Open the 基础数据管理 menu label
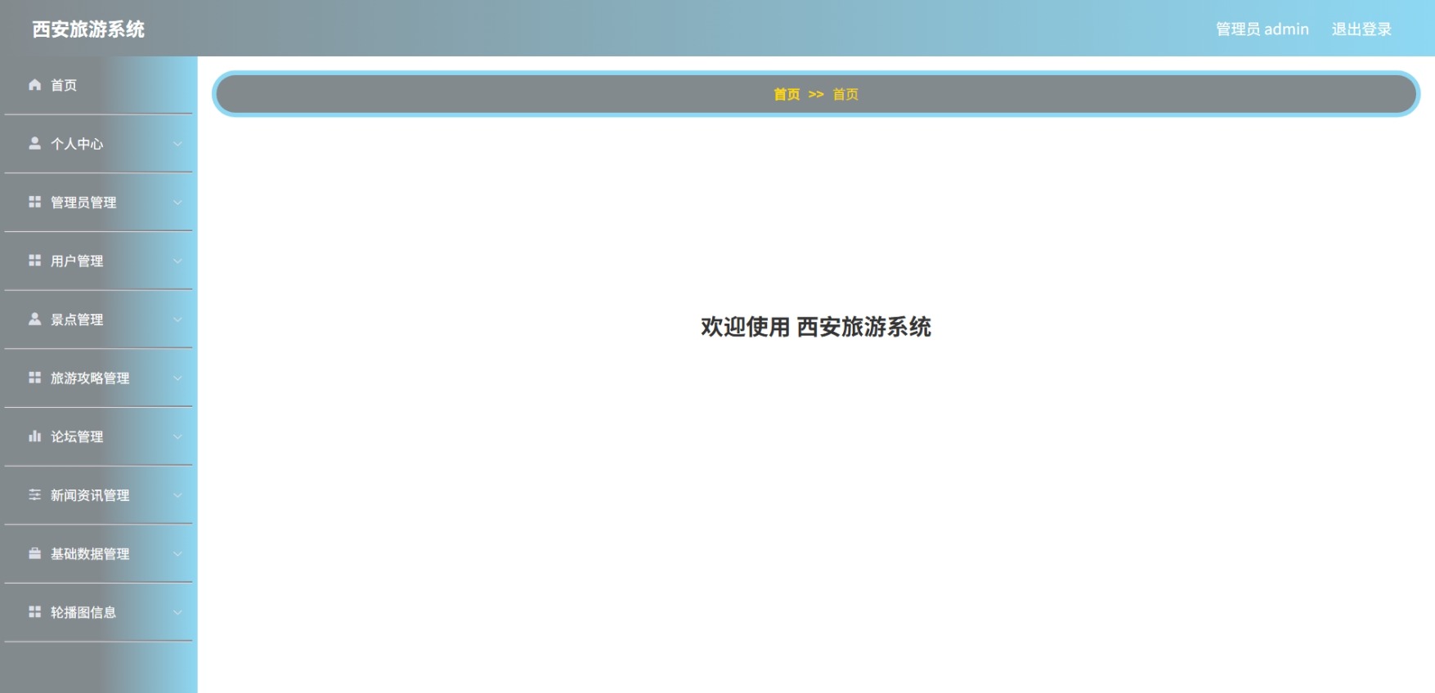 tap(90, 554)
